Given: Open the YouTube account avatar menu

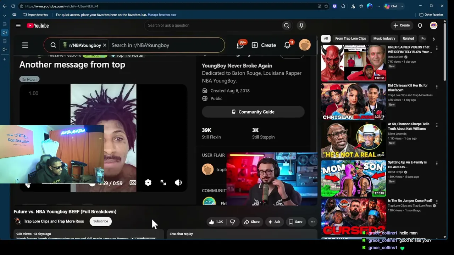Looking at the screenshot, I should coord(433,25).
